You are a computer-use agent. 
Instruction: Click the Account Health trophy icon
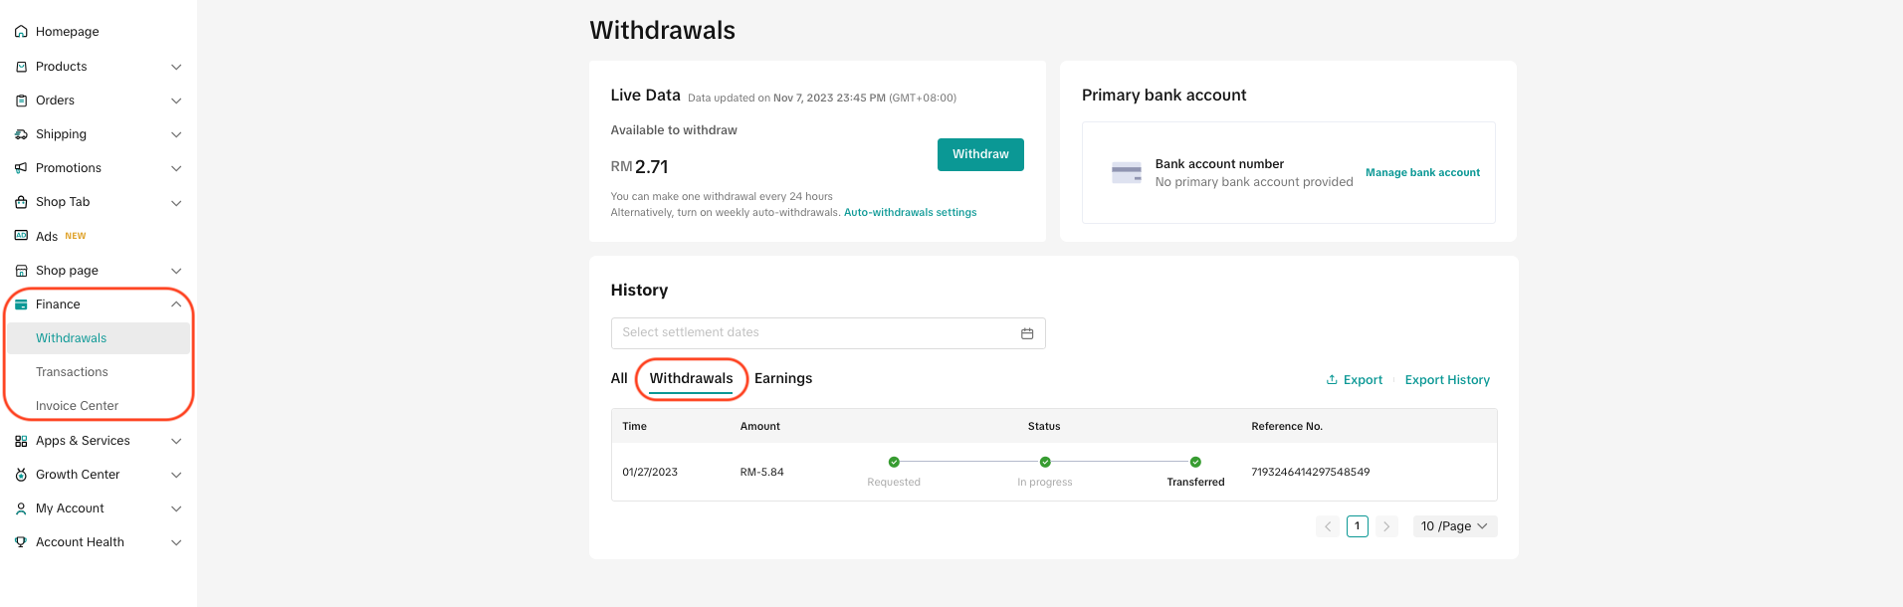[21, 542]
